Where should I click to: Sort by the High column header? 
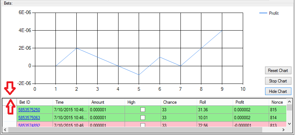(143, 102)
